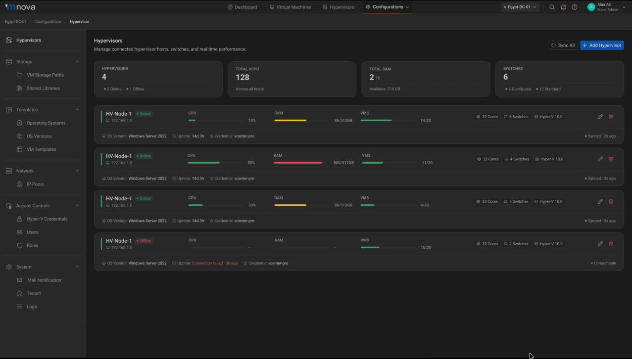
Task: Click the "Available: 318 GB" text
Action: point(385,89)
